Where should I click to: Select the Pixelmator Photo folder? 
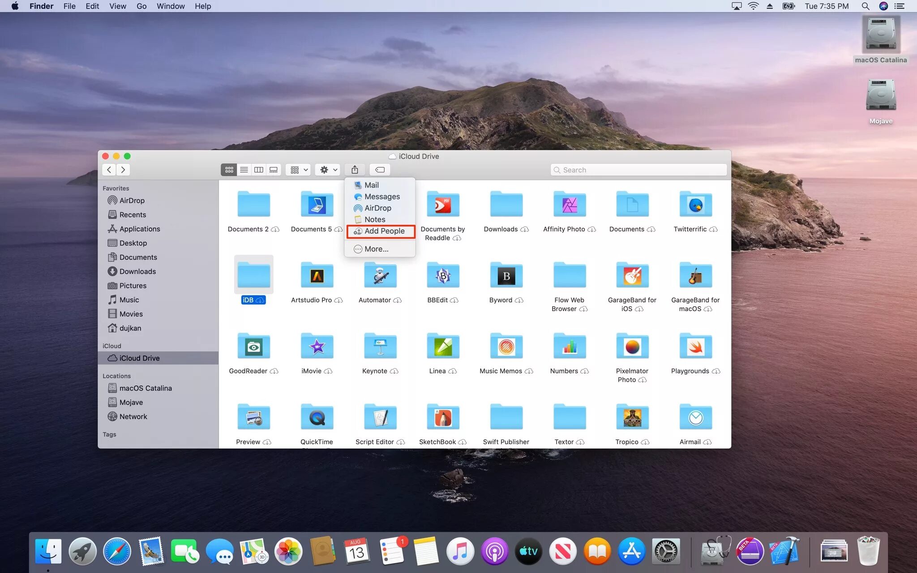632,346
